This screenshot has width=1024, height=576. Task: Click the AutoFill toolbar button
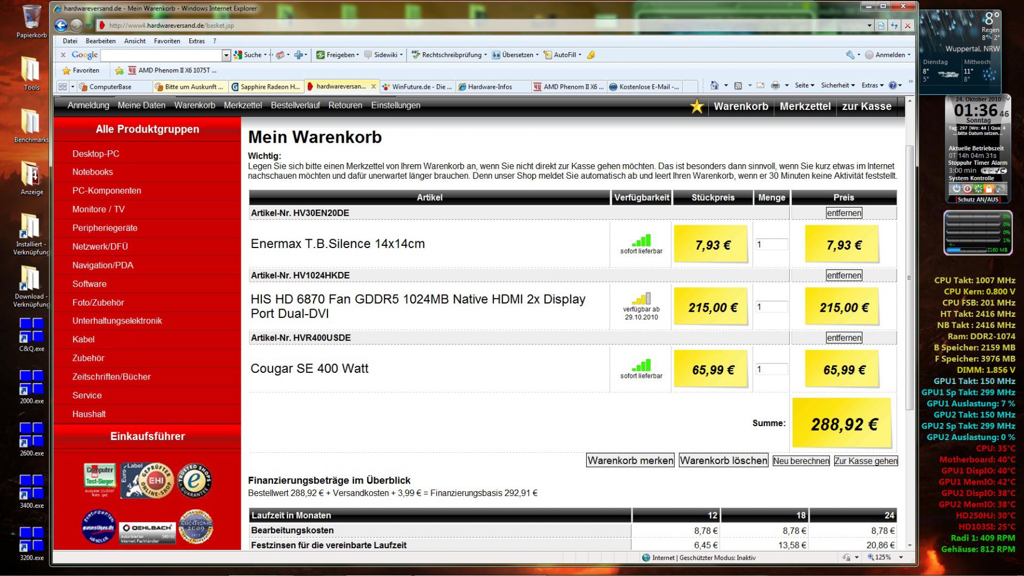[x=562, y=55]
